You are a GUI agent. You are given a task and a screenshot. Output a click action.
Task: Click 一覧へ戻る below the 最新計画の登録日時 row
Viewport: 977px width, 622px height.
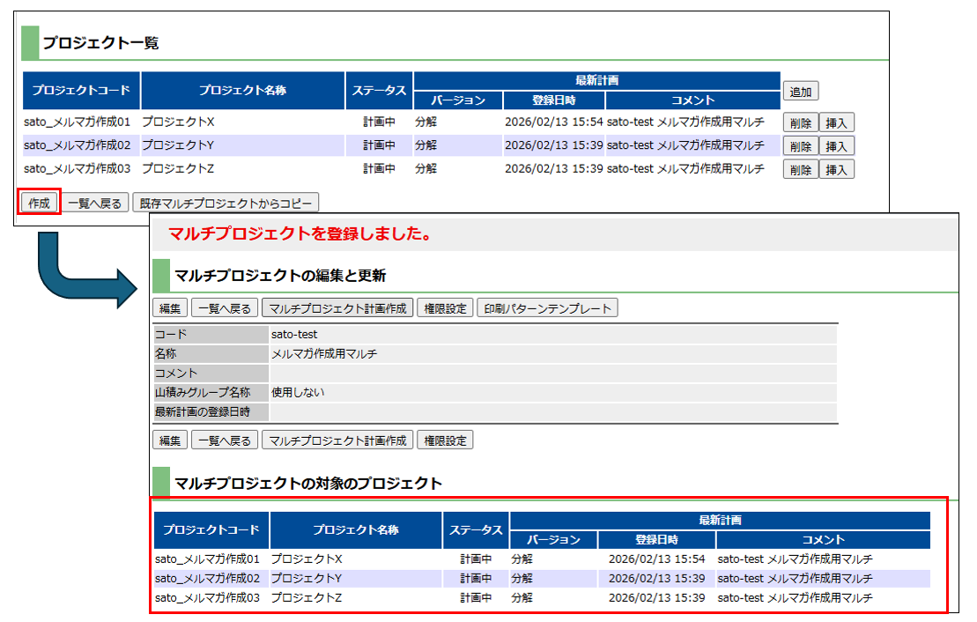click(225, 441)
